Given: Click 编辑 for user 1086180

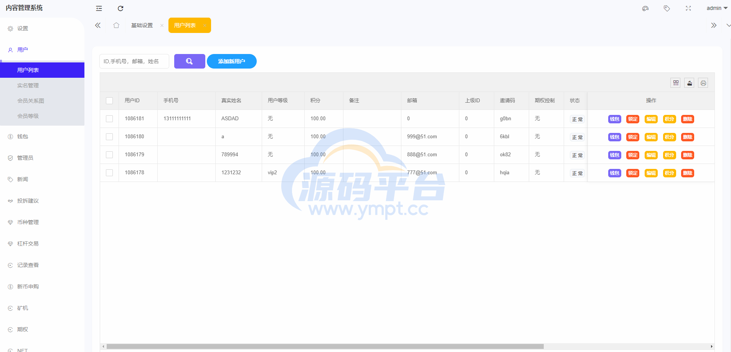Looking at the screenshot, I should click(x=651, y=137).
